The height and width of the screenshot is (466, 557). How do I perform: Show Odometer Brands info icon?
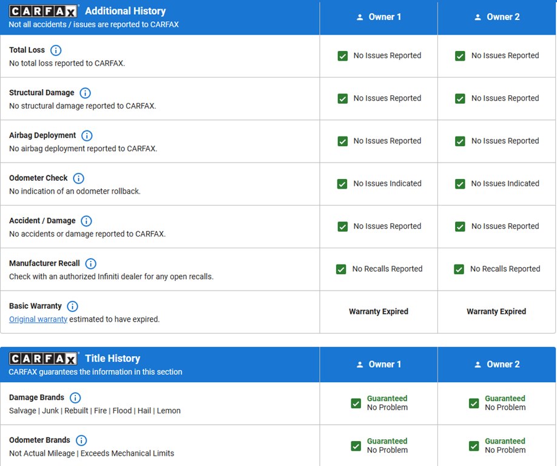(x=81, y=440)
